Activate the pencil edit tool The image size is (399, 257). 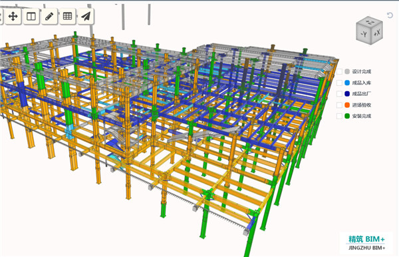click(x=49, y=17)
